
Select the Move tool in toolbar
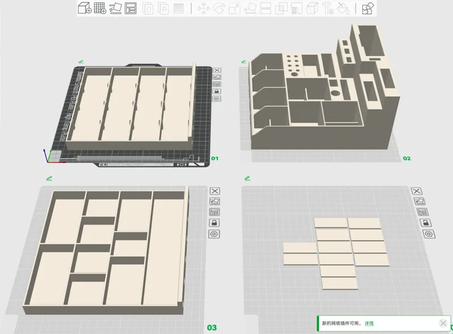tap(203, 8)
